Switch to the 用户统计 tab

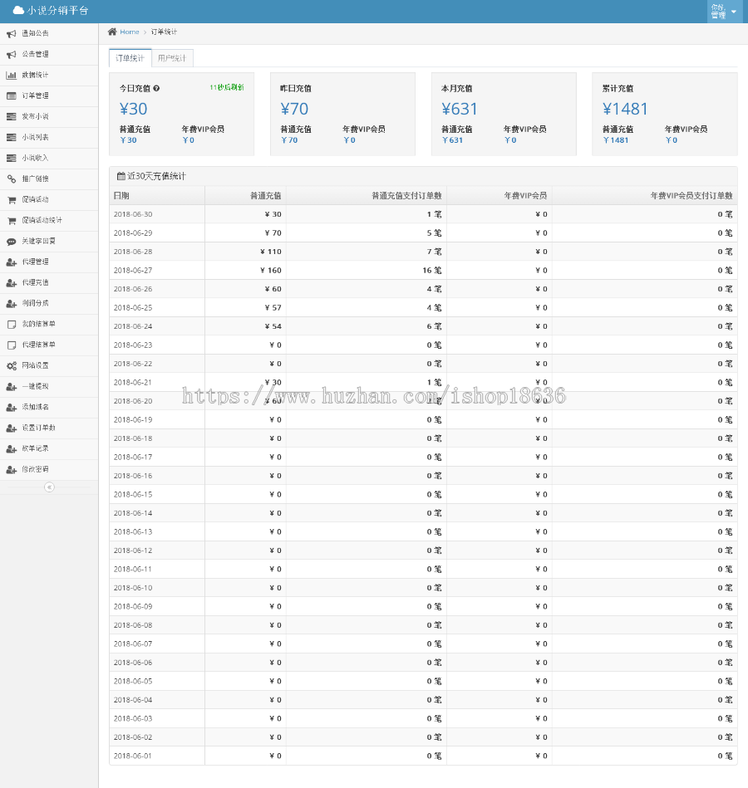click(x=173, y=58)
